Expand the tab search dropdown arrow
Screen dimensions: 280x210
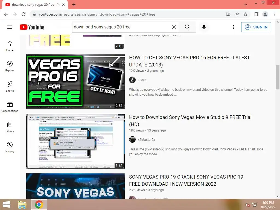click(246, 5)
